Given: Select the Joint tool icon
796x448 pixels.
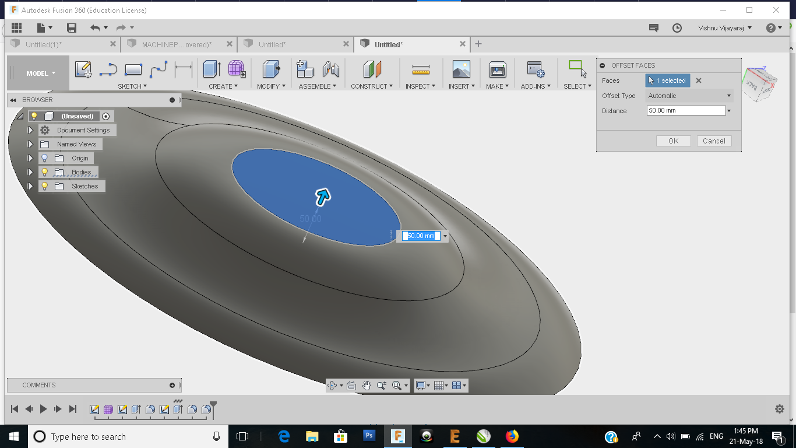Looking at the screenshot, I should click(x=331, y=69).
